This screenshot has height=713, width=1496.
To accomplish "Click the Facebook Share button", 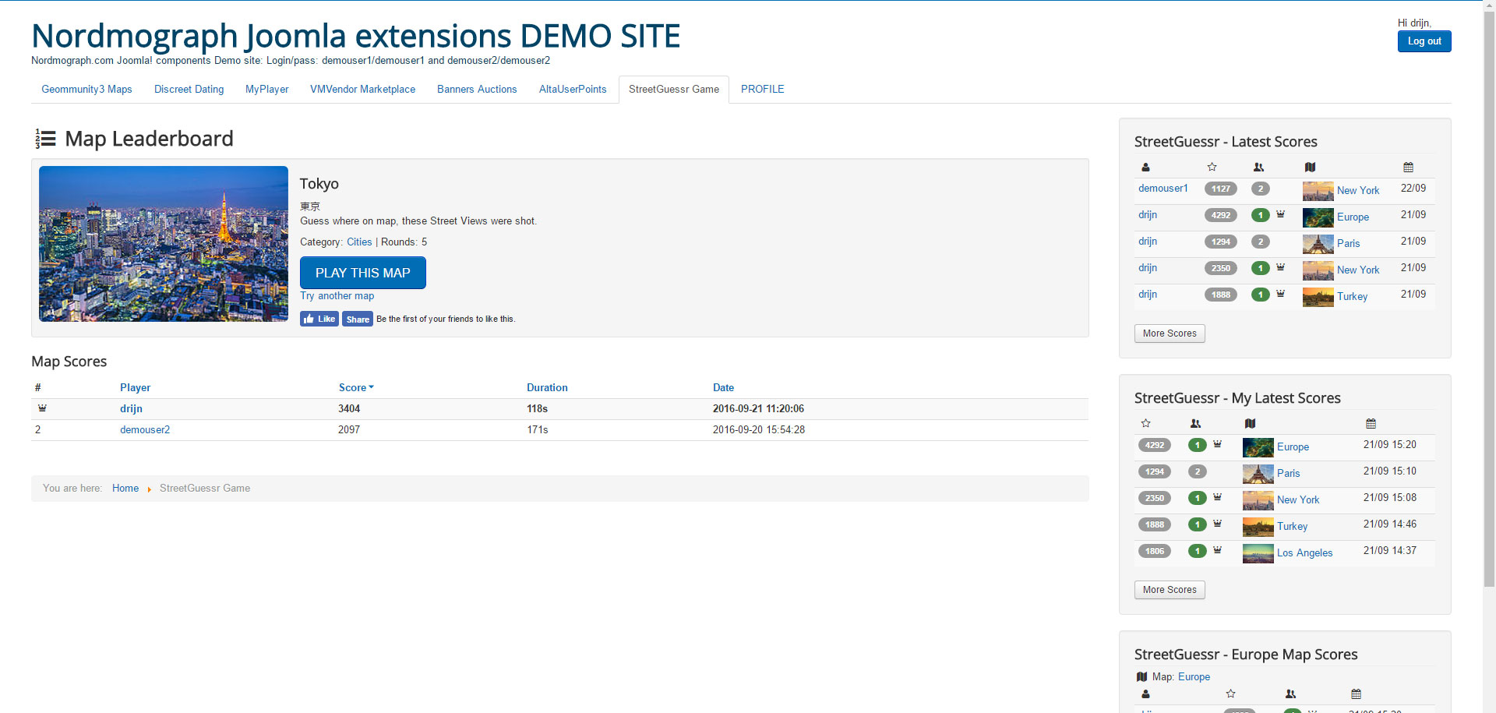I will pos(358,319).
